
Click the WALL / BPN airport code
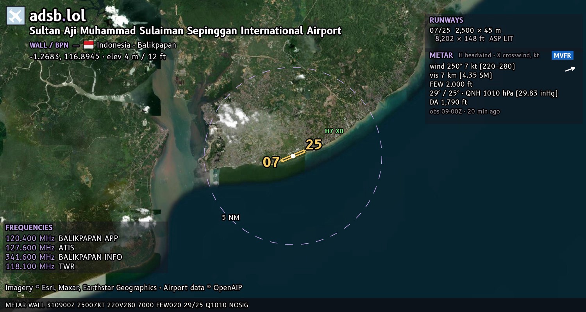click(x=49, y=45)
